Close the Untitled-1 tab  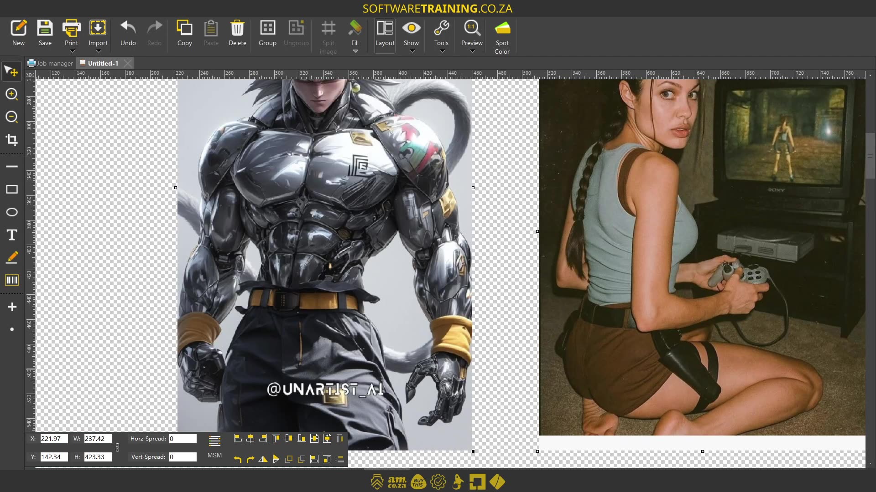click(128, 63)
